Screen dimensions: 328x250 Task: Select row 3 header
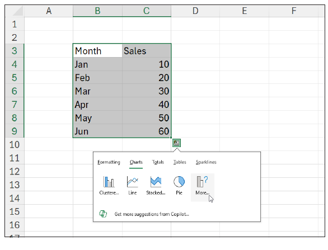tap(15, 50)
